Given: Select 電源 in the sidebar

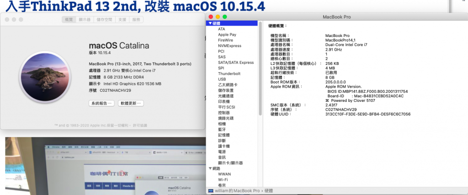Looking at the screenshot, I should (x=222, y=152).
